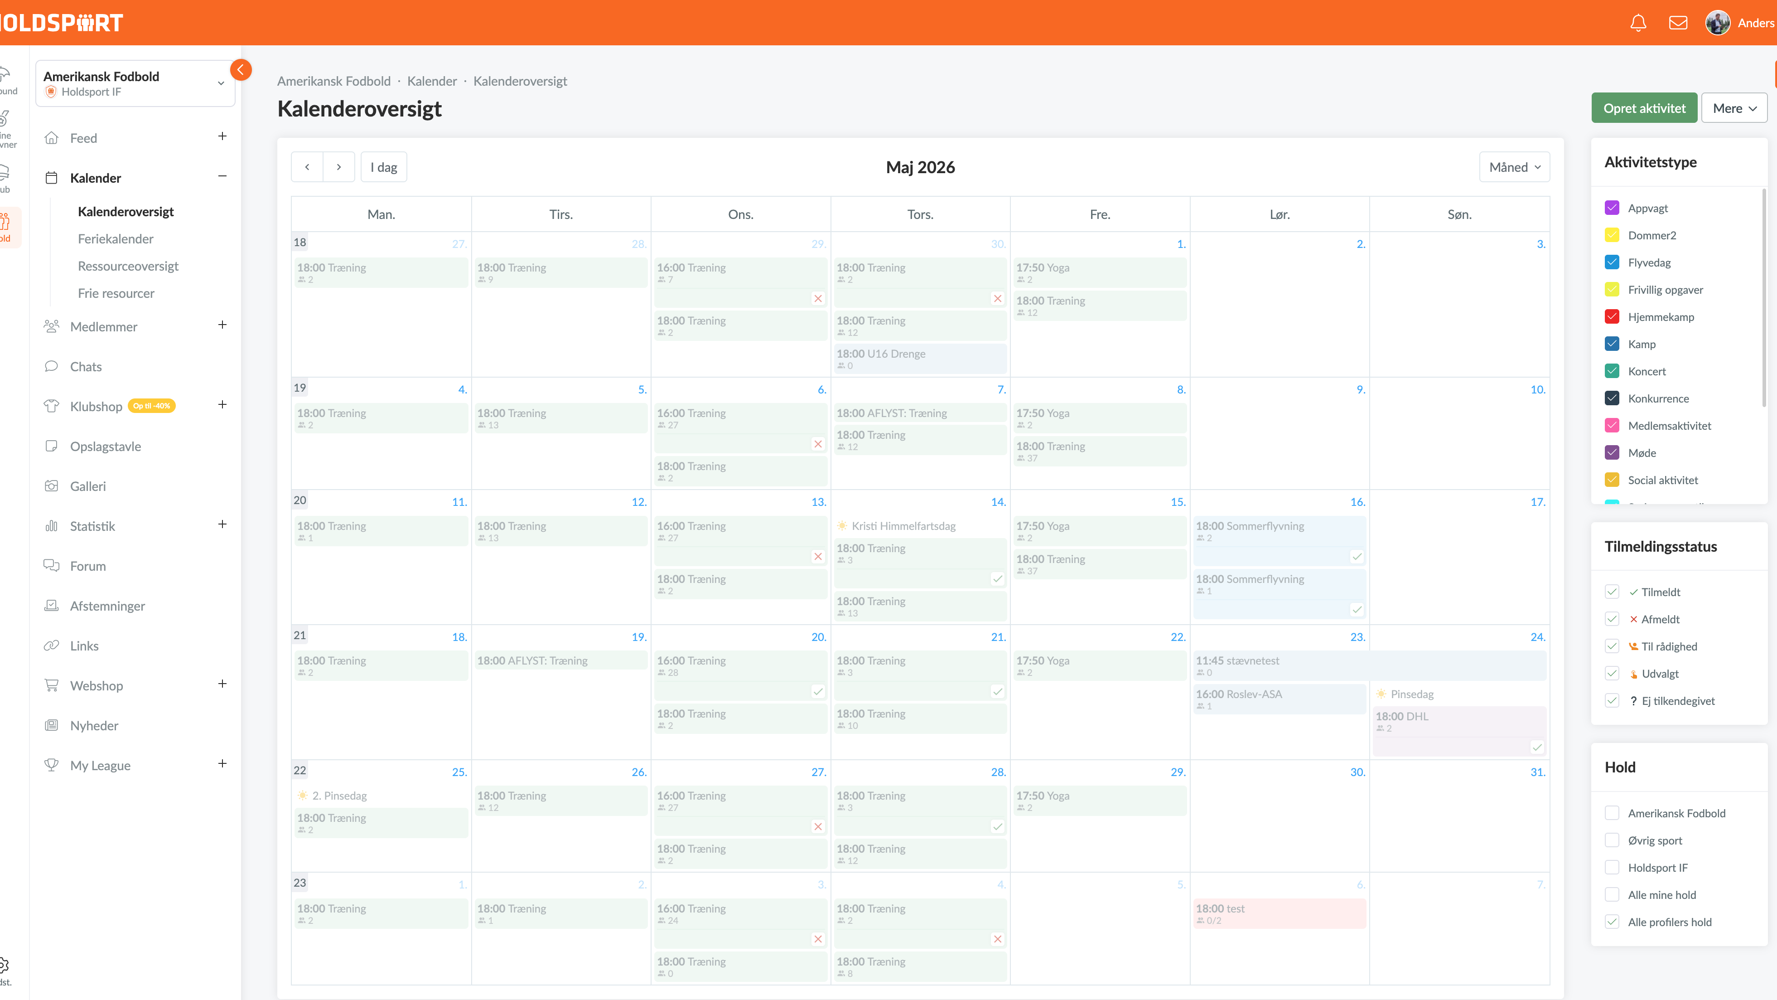Collapse the sidebar with orange arrow button
This screenshot has width=1777, height=1000.
(241, 70)
